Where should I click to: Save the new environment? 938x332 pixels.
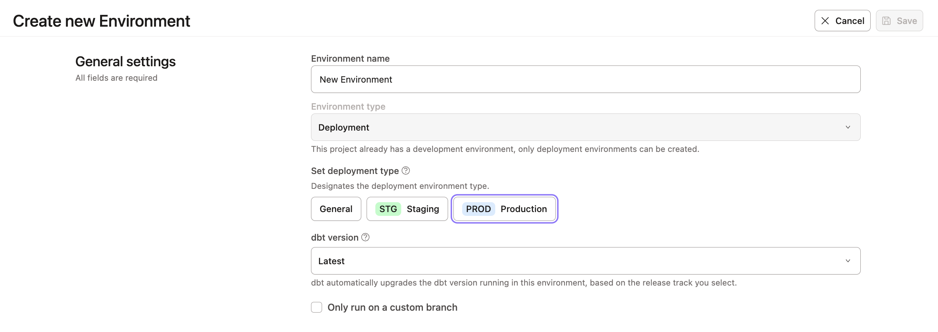point(899,21)
